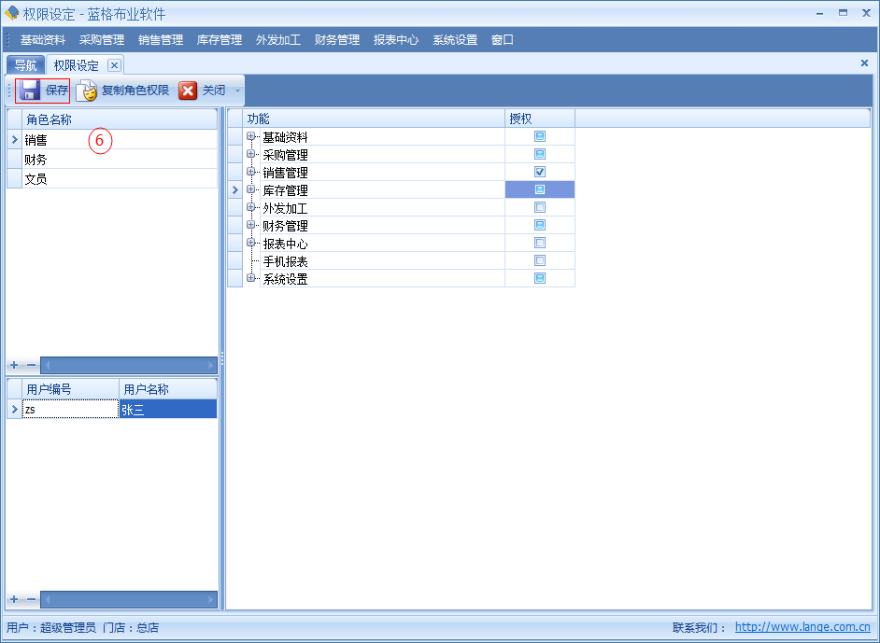
Task: Switch to the 导航 tab
Action: point(25,65)
